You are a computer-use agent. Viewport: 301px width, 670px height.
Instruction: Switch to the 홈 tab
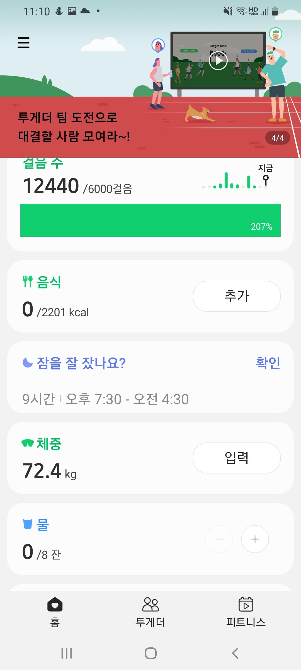click(55, 612)
